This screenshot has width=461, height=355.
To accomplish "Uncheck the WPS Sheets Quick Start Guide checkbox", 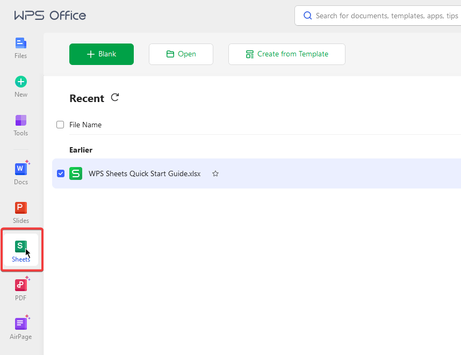I will pos(60,173).
